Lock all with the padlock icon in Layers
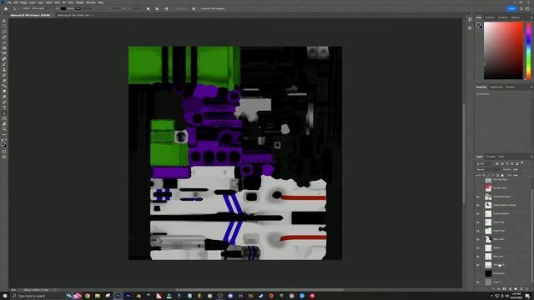The image size is (534, 300). click(x=502, y=175)
